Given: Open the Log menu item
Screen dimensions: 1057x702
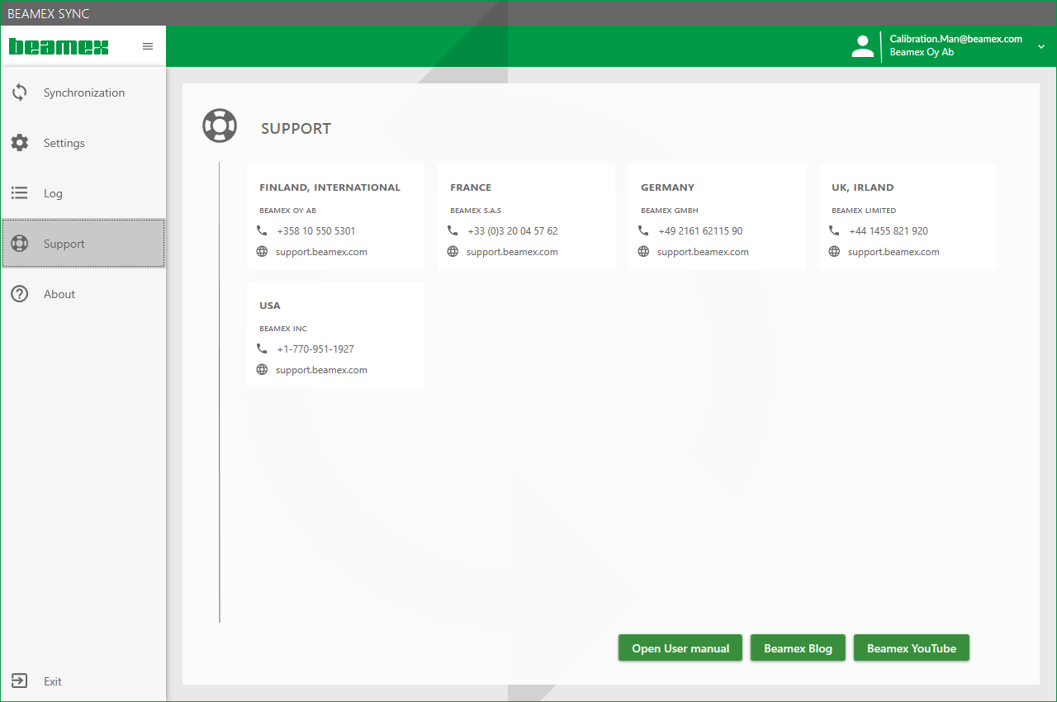Looking at the screenshot, I should [x=83, y=193].
